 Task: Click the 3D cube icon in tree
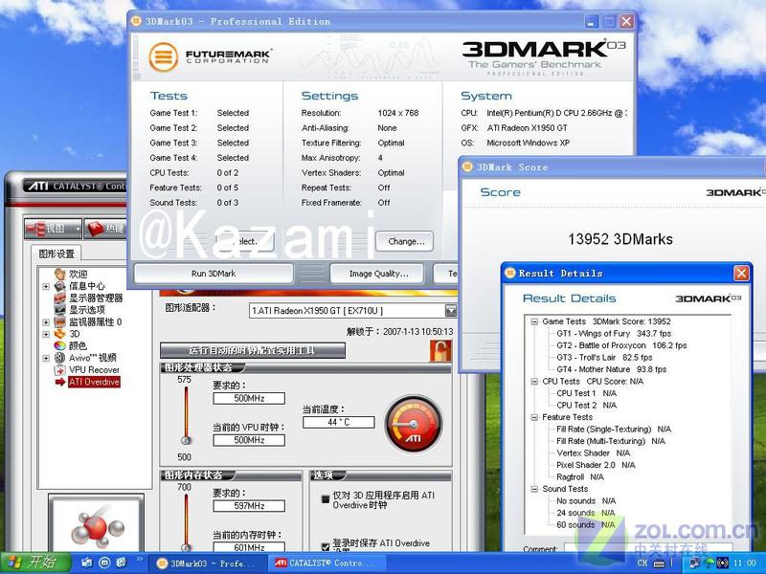[x=60, y=334]
